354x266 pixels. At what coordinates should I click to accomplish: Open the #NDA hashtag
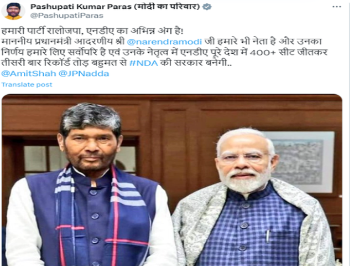pos(144,63)
